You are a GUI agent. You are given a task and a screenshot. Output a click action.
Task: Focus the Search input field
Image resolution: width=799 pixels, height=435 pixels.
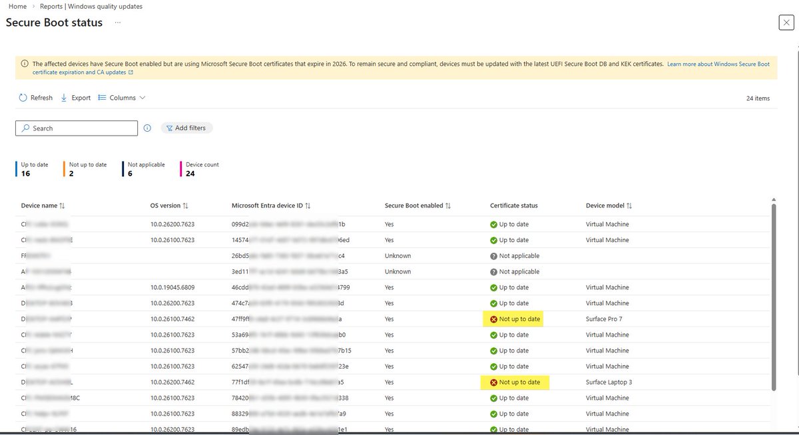(x=77, y=128)
